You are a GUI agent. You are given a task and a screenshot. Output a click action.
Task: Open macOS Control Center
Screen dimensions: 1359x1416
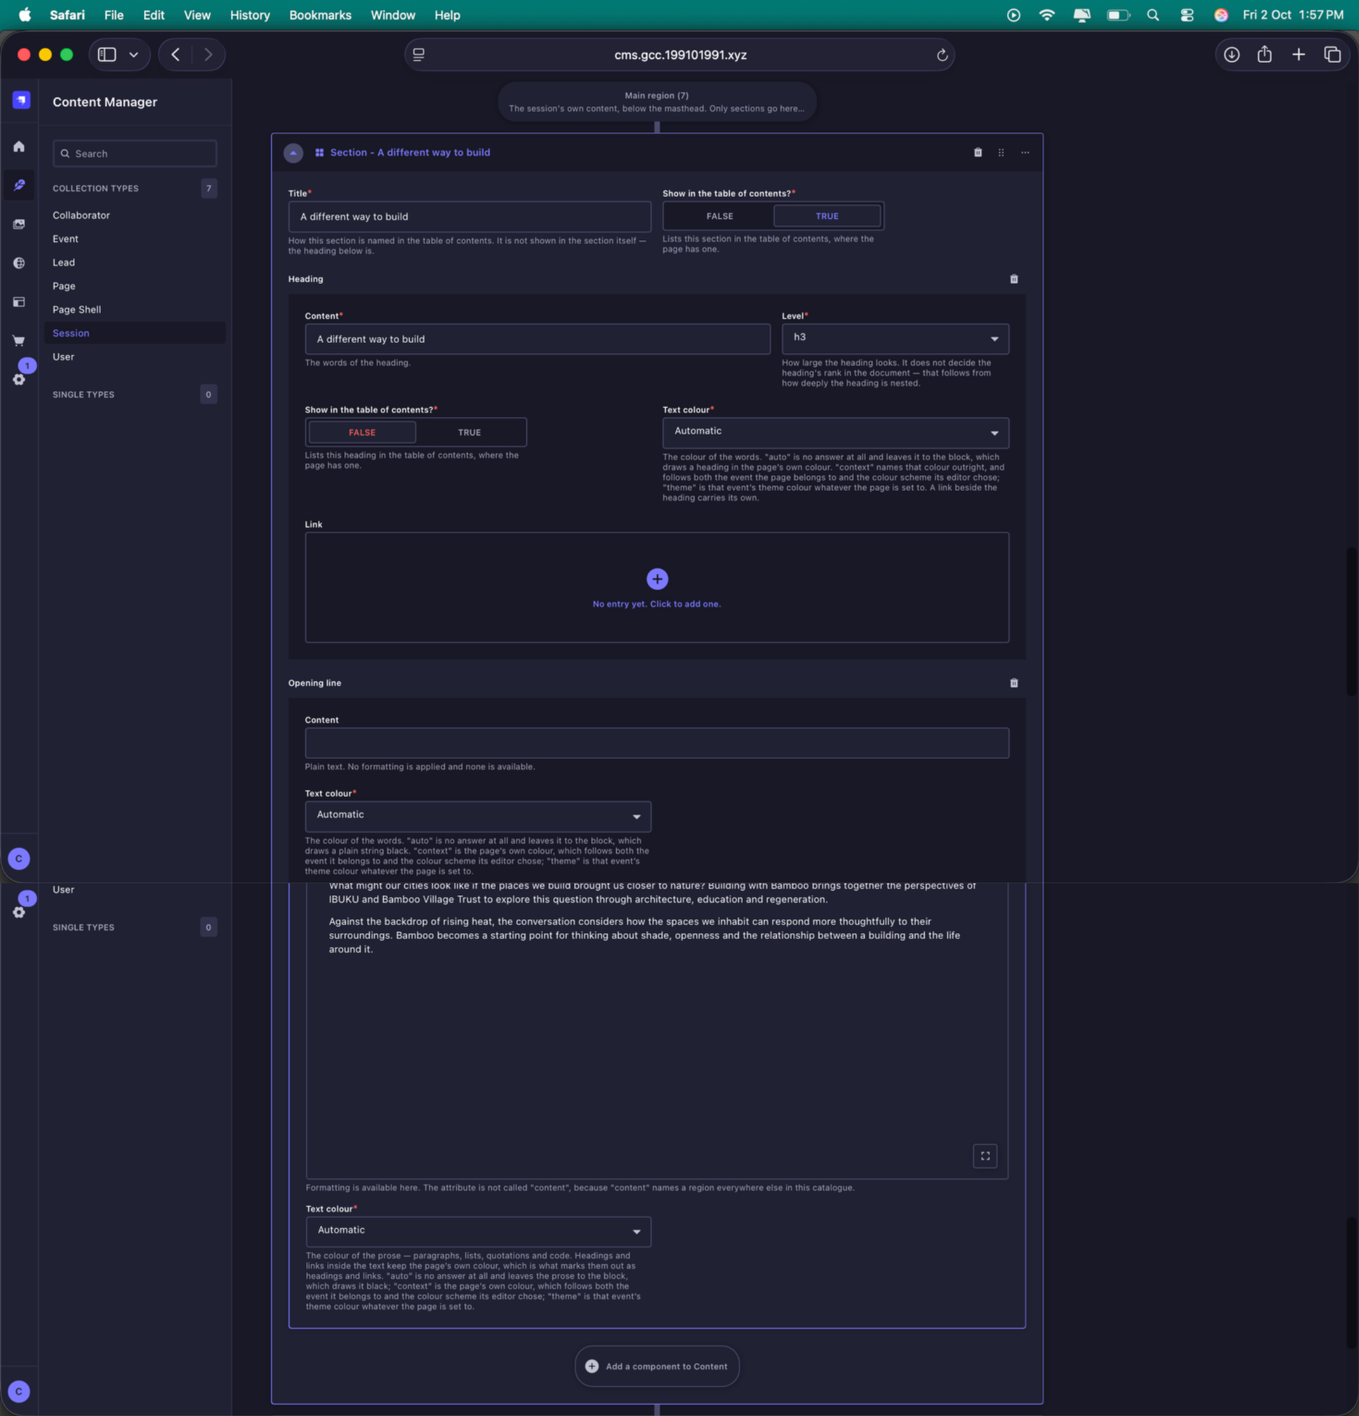[x=1187, y=15]
